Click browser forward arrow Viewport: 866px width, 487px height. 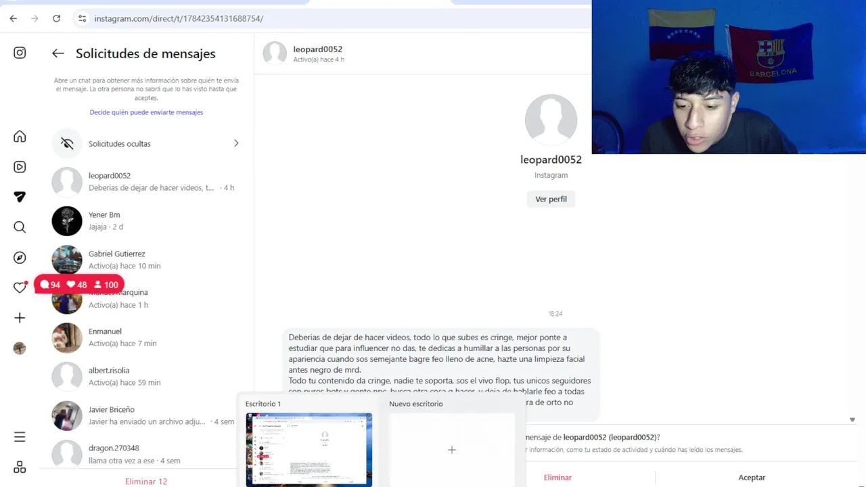(x=35, y=18)
